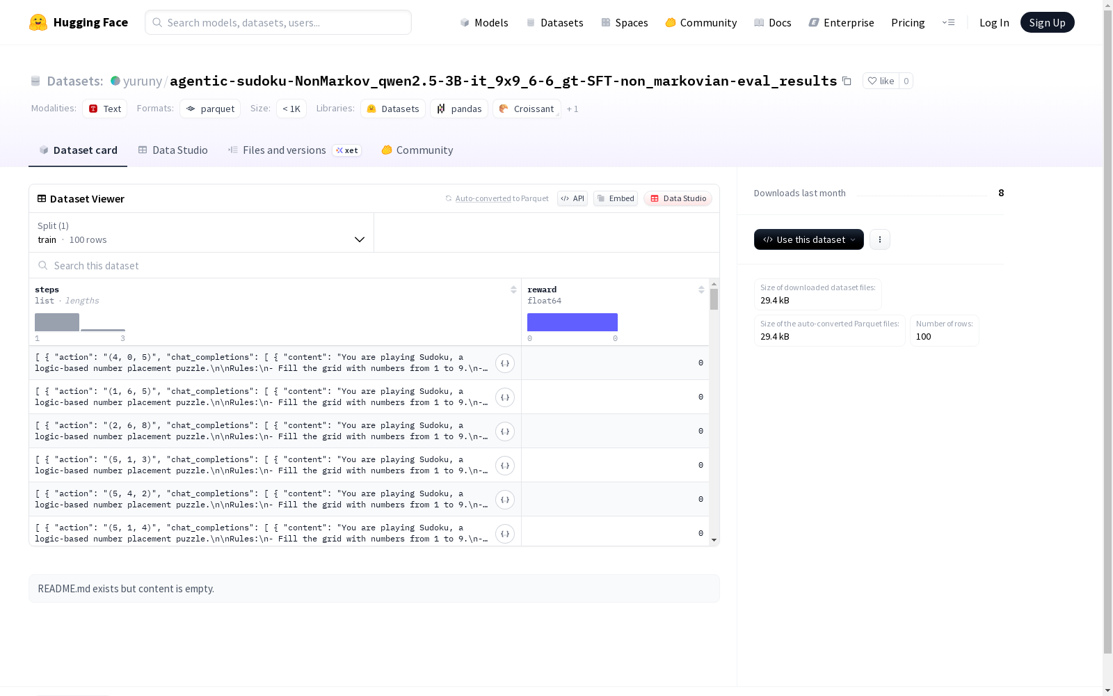Click the Datasets: breadcrumb link
The width and height of the screenshot is (1113, 696).
pyautogui.click(x=75, y=81)
